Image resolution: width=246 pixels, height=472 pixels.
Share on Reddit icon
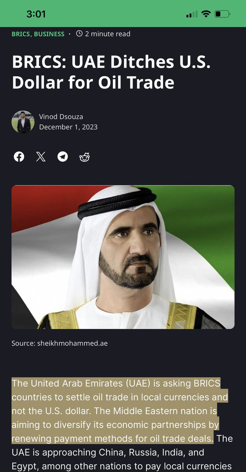pyautogui.click(x=84, y=157)
